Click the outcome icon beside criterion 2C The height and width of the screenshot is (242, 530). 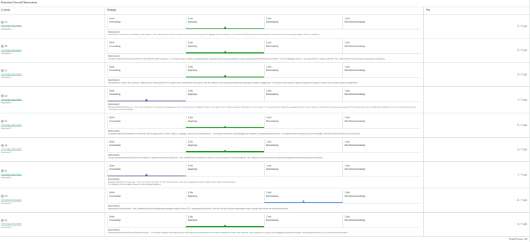coord(3,70)
